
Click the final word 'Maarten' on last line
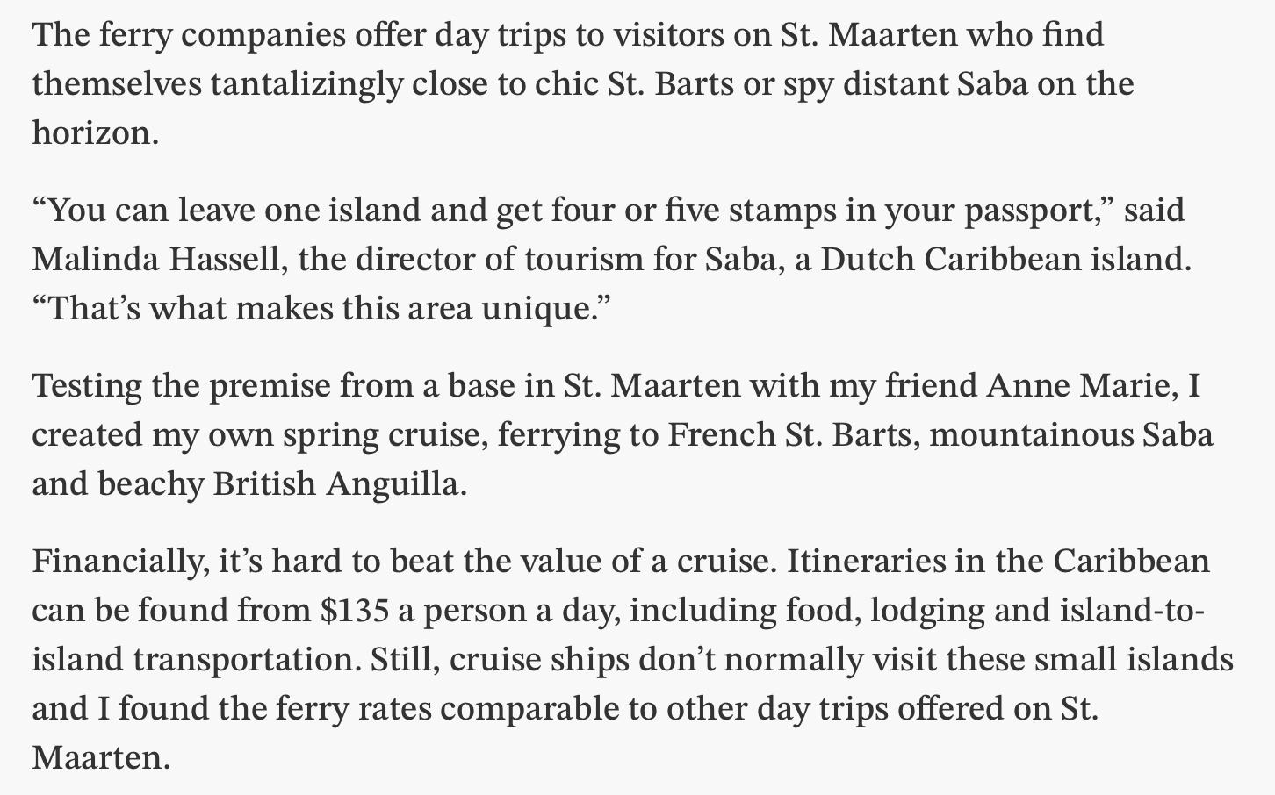97,757
